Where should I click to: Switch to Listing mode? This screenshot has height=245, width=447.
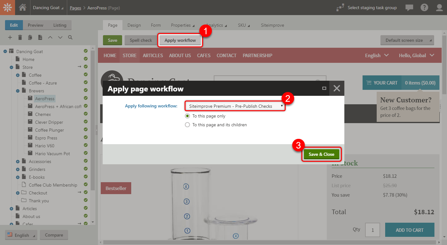pyautogui.click(x=60, y=25)
